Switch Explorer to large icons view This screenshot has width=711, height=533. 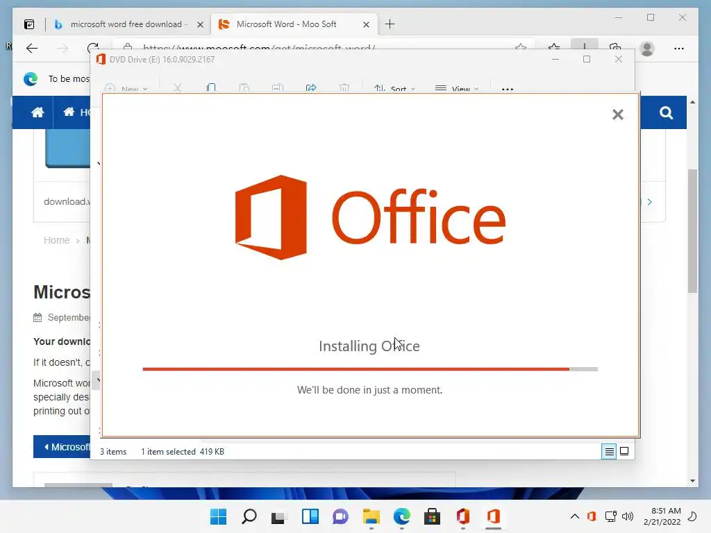pyautogui.click(x=624, y=451)
